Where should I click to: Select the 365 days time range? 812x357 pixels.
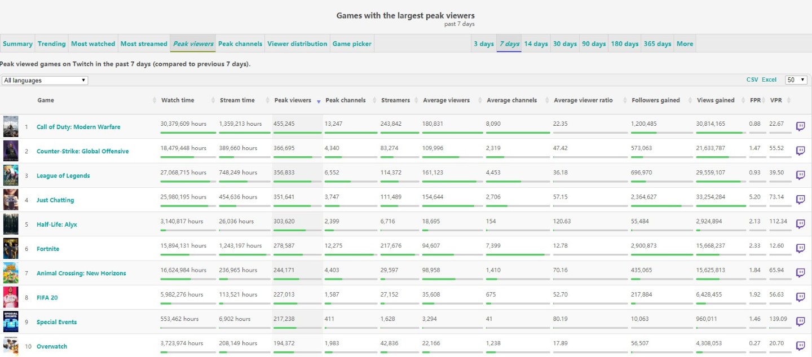[657, 43]
